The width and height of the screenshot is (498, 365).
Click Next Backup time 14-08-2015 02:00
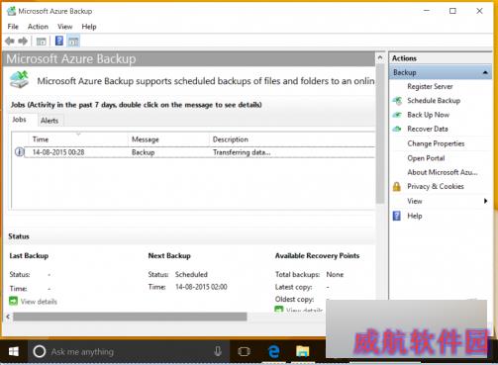coord(201,287)
